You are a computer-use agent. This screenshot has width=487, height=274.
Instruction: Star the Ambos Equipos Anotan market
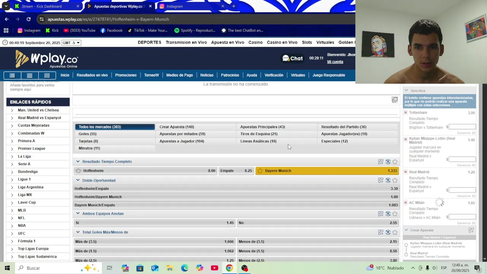pyautogui.click(x=395, y=214)
